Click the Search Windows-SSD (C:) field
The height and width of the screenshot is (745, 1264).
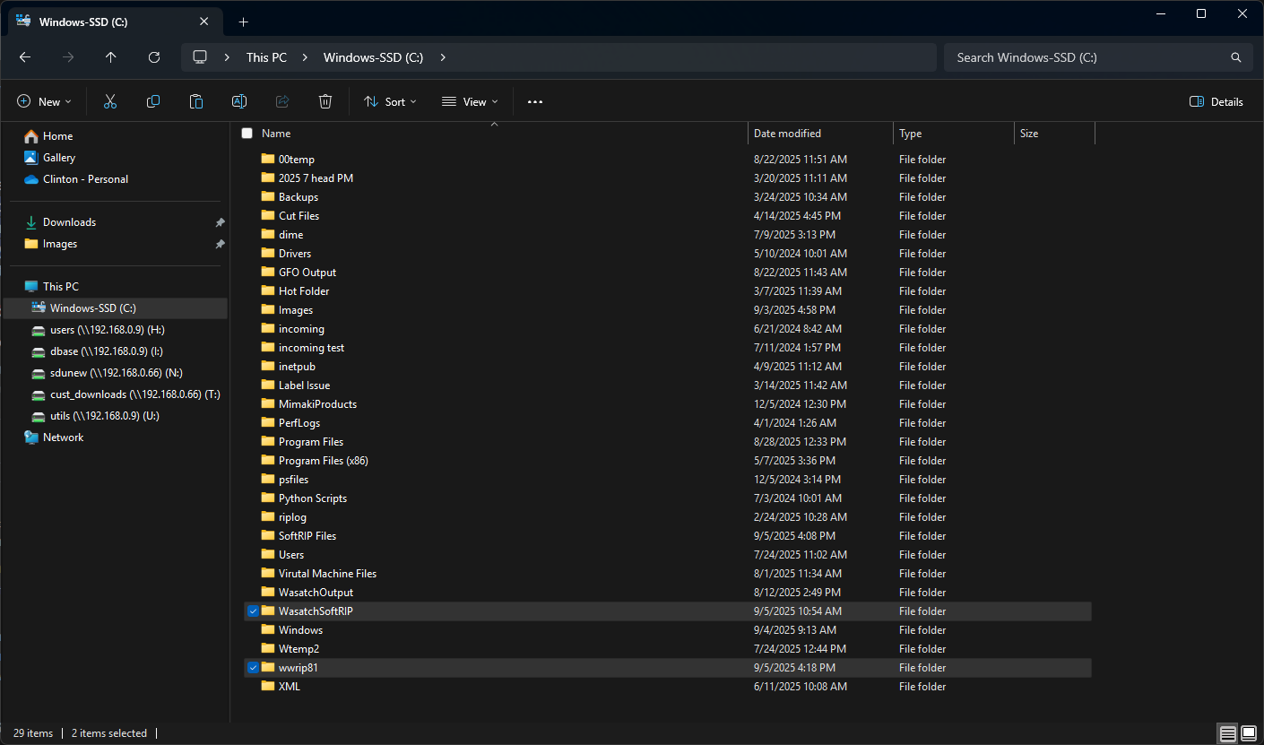point(1089,57)
